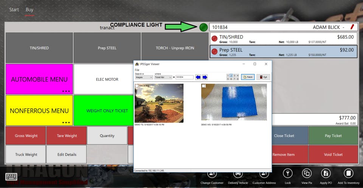This screenshot has height=188, width=363.
Task: Check the box on the yard camera image
Action: (x=137, y=86)
